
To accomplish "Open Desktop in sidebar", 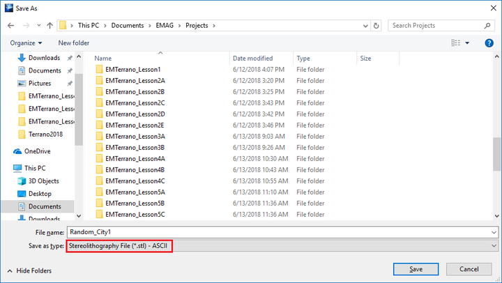I will pos(40,194).
